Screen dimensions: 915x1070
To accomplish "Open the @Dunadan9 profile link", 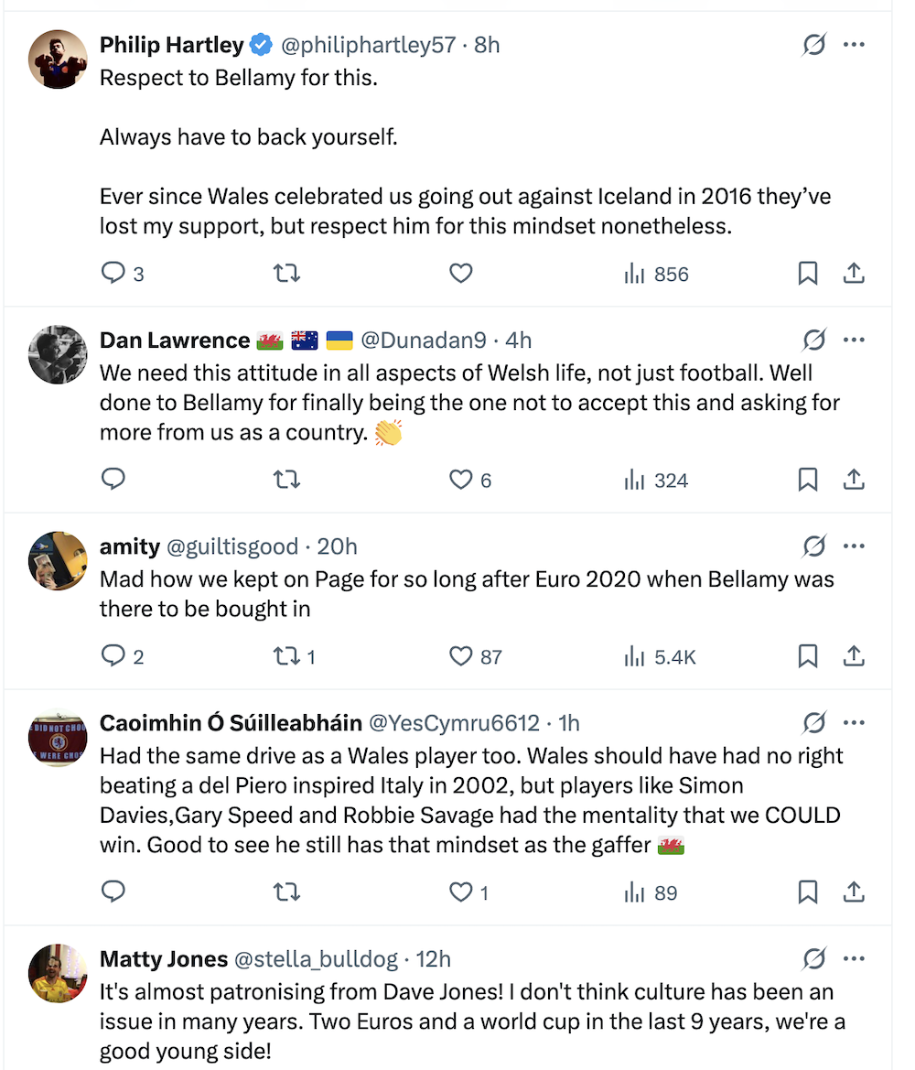I will (423, 340).
